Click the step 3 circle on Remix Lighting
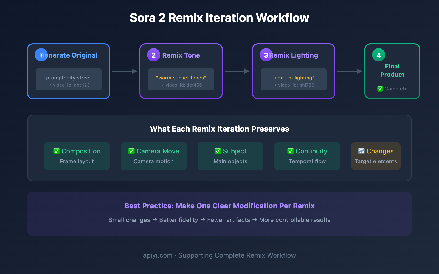 (x=266, y=55)
